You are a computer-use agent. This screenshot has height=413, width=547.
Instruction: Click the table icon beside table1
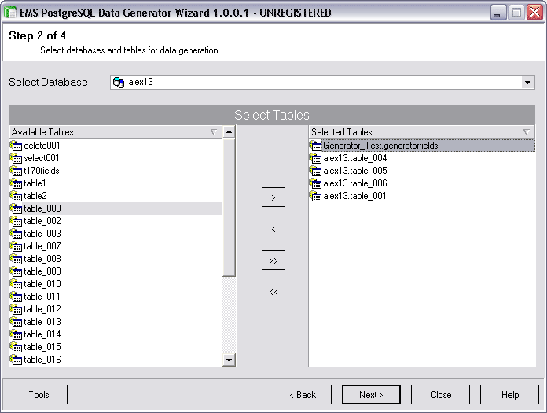pos(16,183)
